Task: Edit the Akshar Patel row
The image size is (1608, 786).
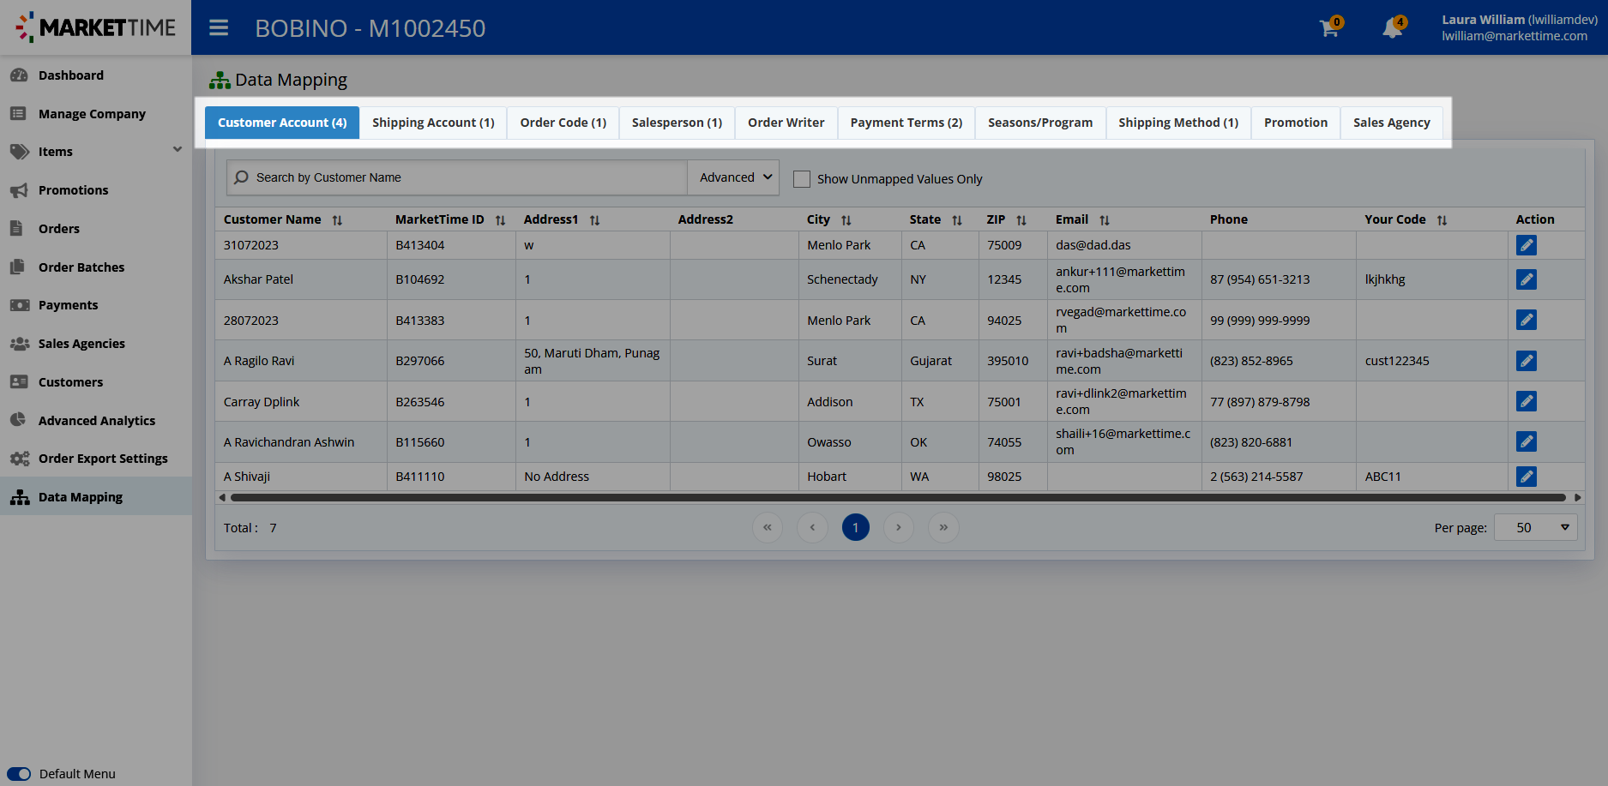Action: (1527, 279)
